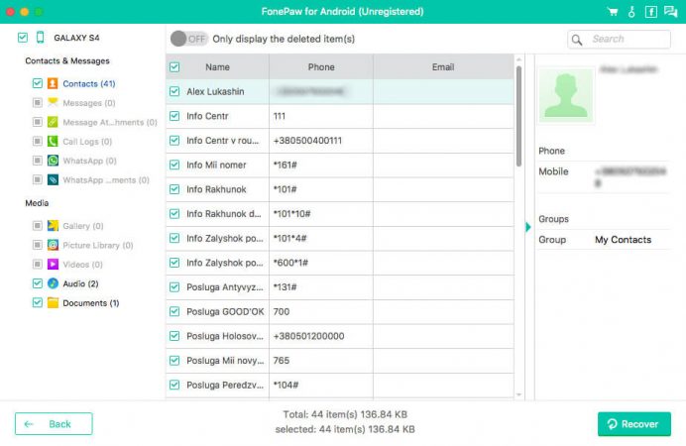The height and width of the screenshot is (446, 686).
Task: Open the feedback chat icon
Action: [x=670, y=12]
